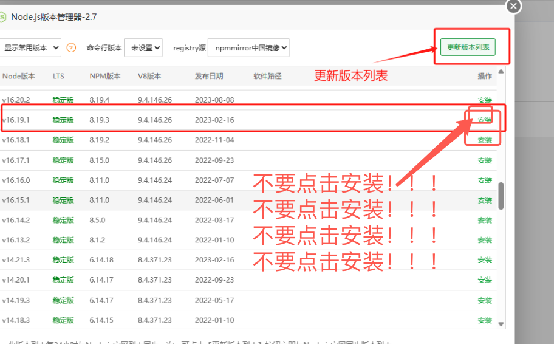The height and width of the screenshot is (353, 557).
Task: Install Node version v14.21.3
Action: pyautogui.click(x=485, y=260)
